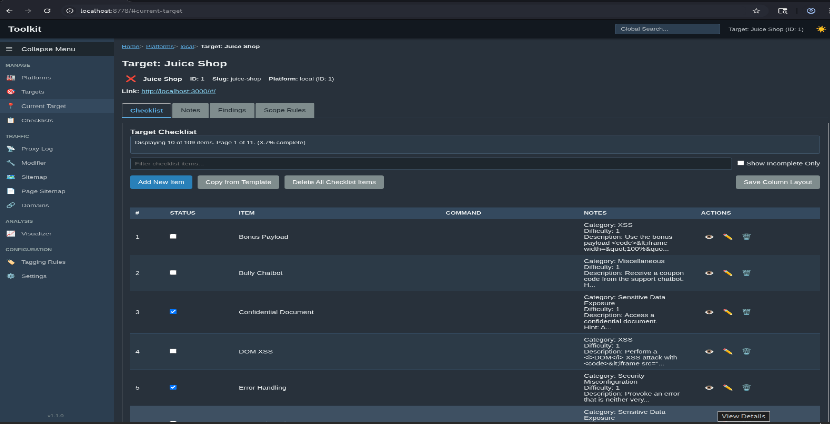
Task: Open the Scope Rules tab
Action: pos(284,110)
